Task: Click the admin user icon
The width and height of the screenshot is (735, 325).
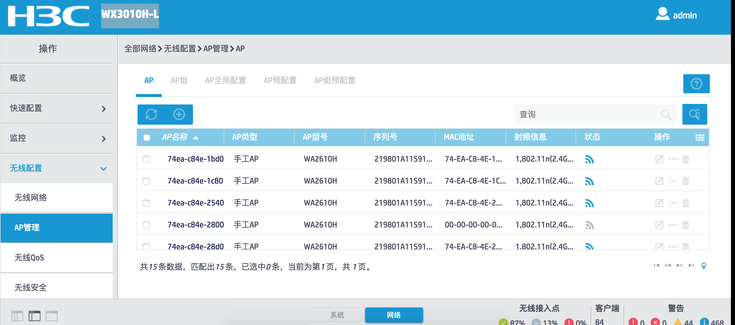Action: (662, 14)
